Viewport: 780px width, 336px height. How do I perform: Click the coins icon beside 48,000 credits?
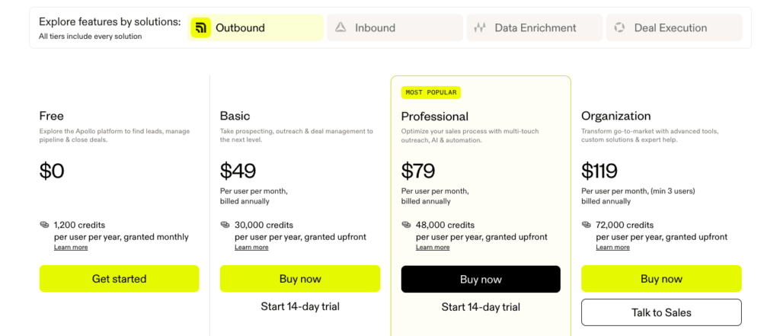point(407,225)
